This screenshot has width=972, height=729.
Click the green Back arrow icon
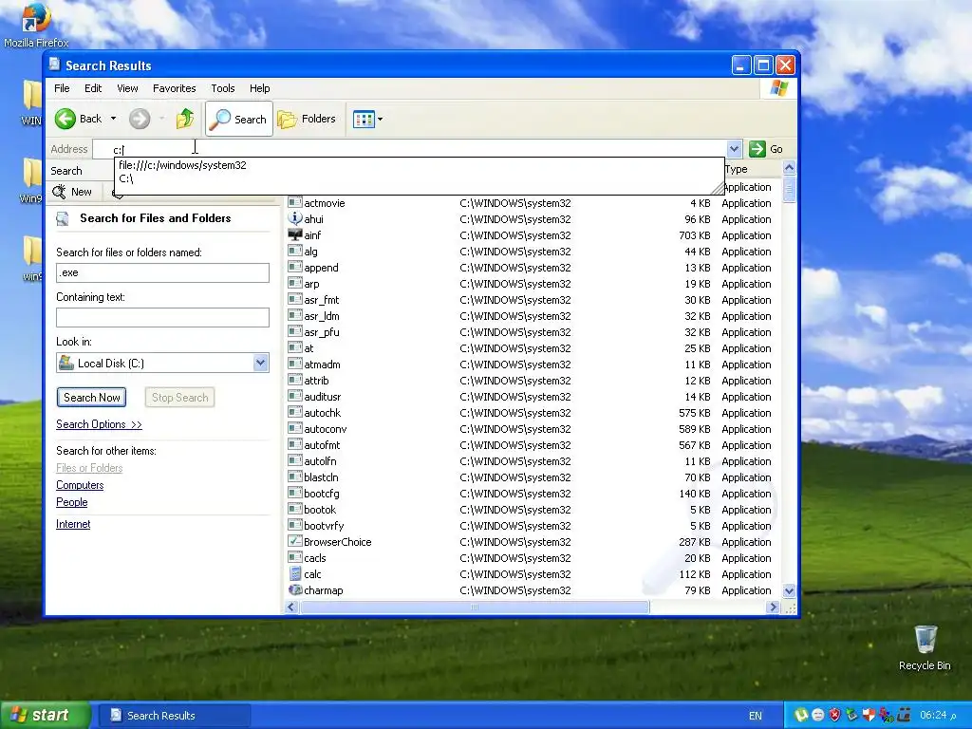(x=65, y=119)
